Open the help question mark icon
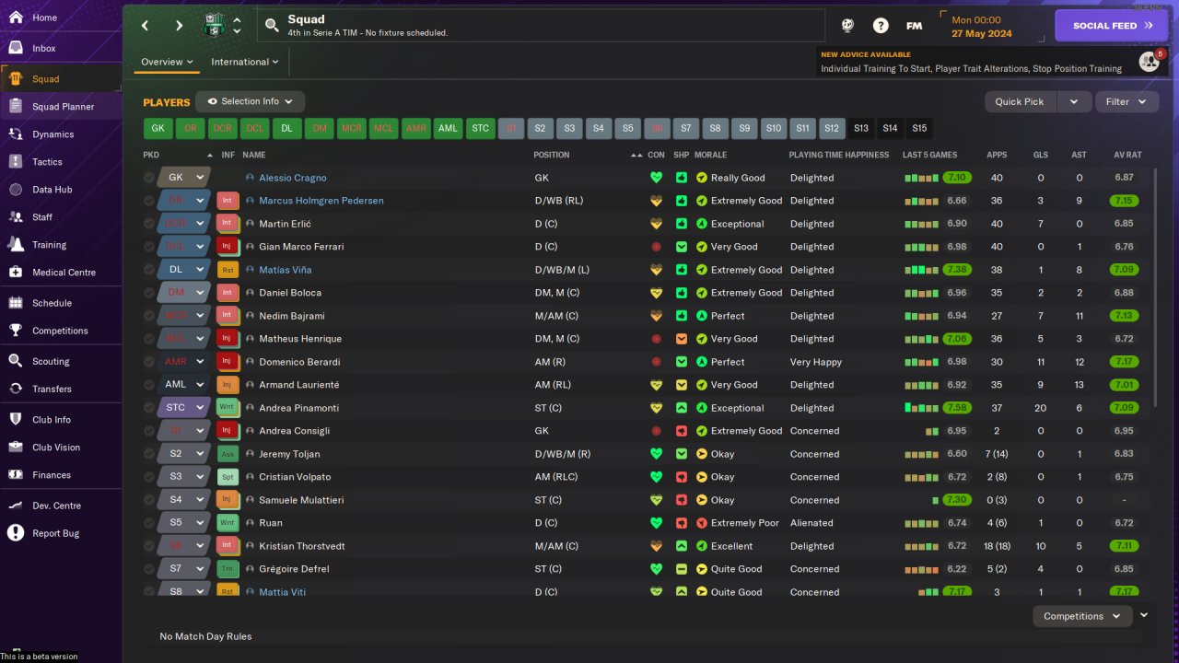1179x663 pixels. coord(881,26)
